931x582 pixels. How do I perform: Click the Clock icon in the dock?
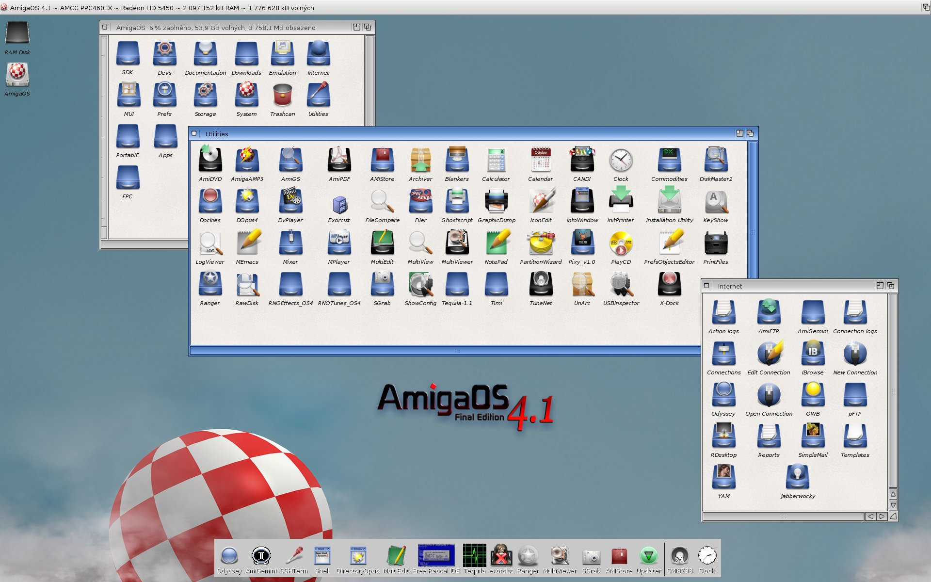coord(706,556)
